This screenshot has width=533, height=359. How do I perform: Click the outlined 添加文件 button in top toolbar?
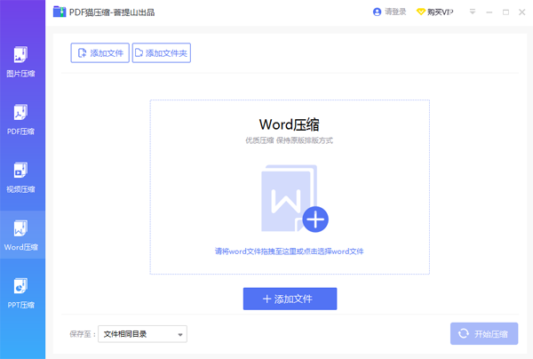point(99,53)
